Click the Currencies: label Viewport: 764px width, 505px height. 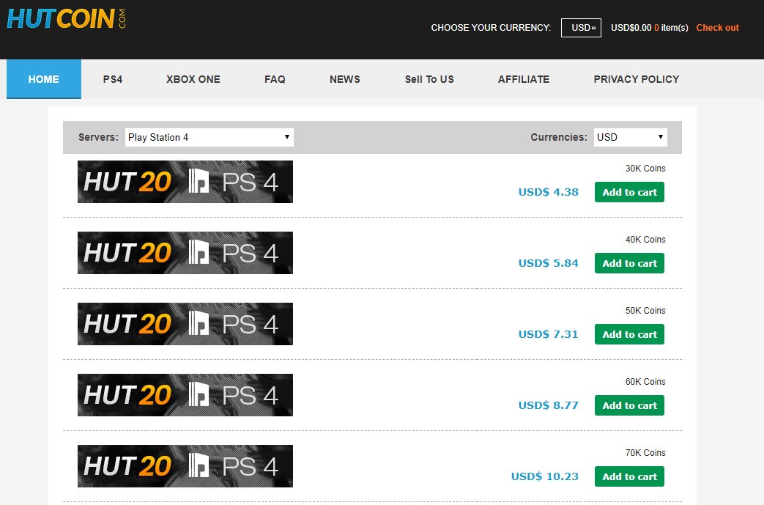559,137
